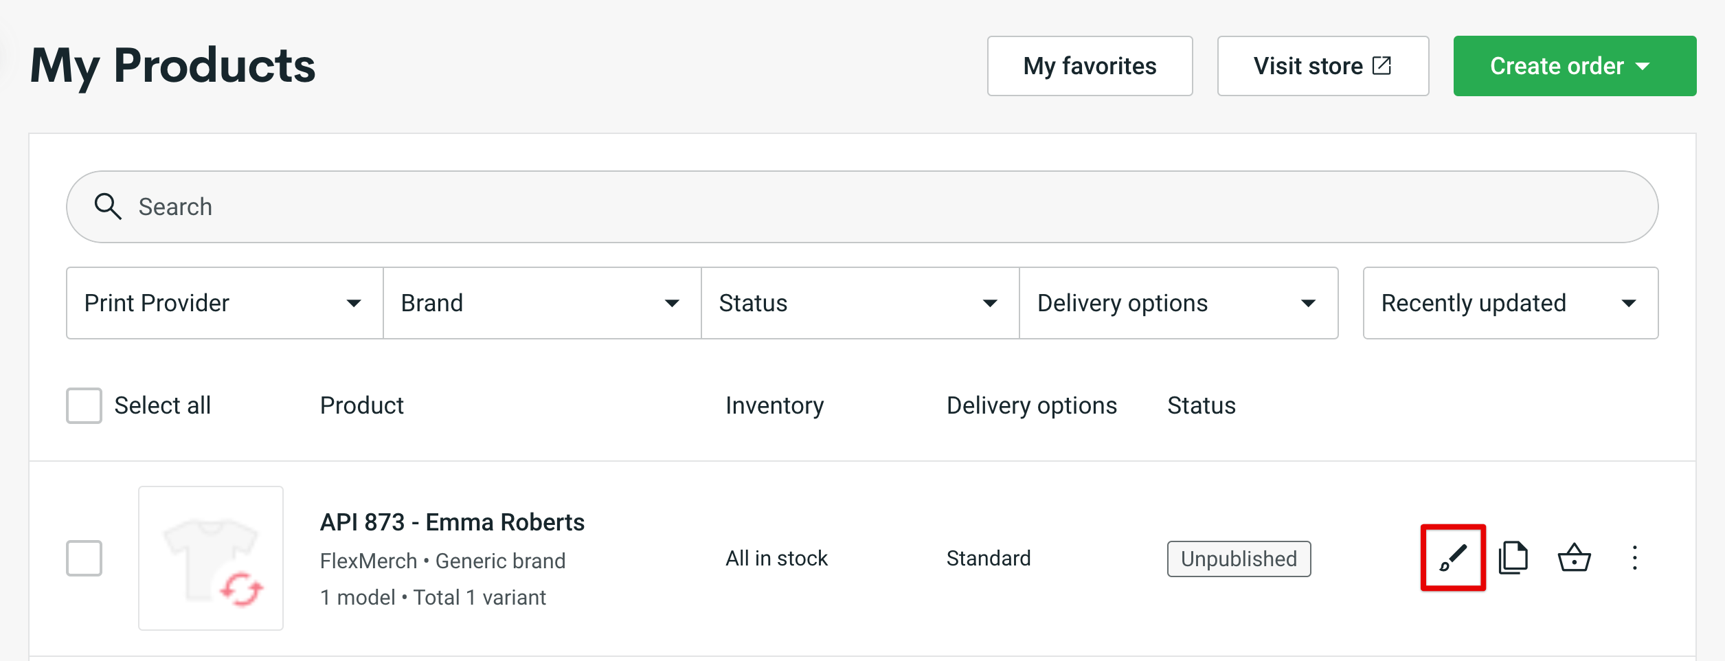The image size is (1725, 661).
Task: Check the API 873 product row checkbox
Action: coord(83,558)
